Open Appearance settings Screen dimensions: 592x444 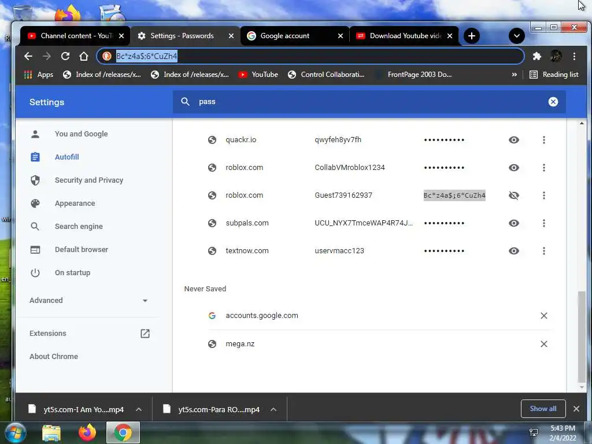75,203
